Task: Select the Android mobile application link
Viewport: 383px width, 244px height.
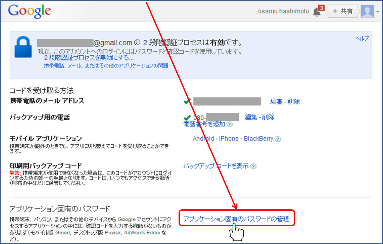Action: pos(203,139)
